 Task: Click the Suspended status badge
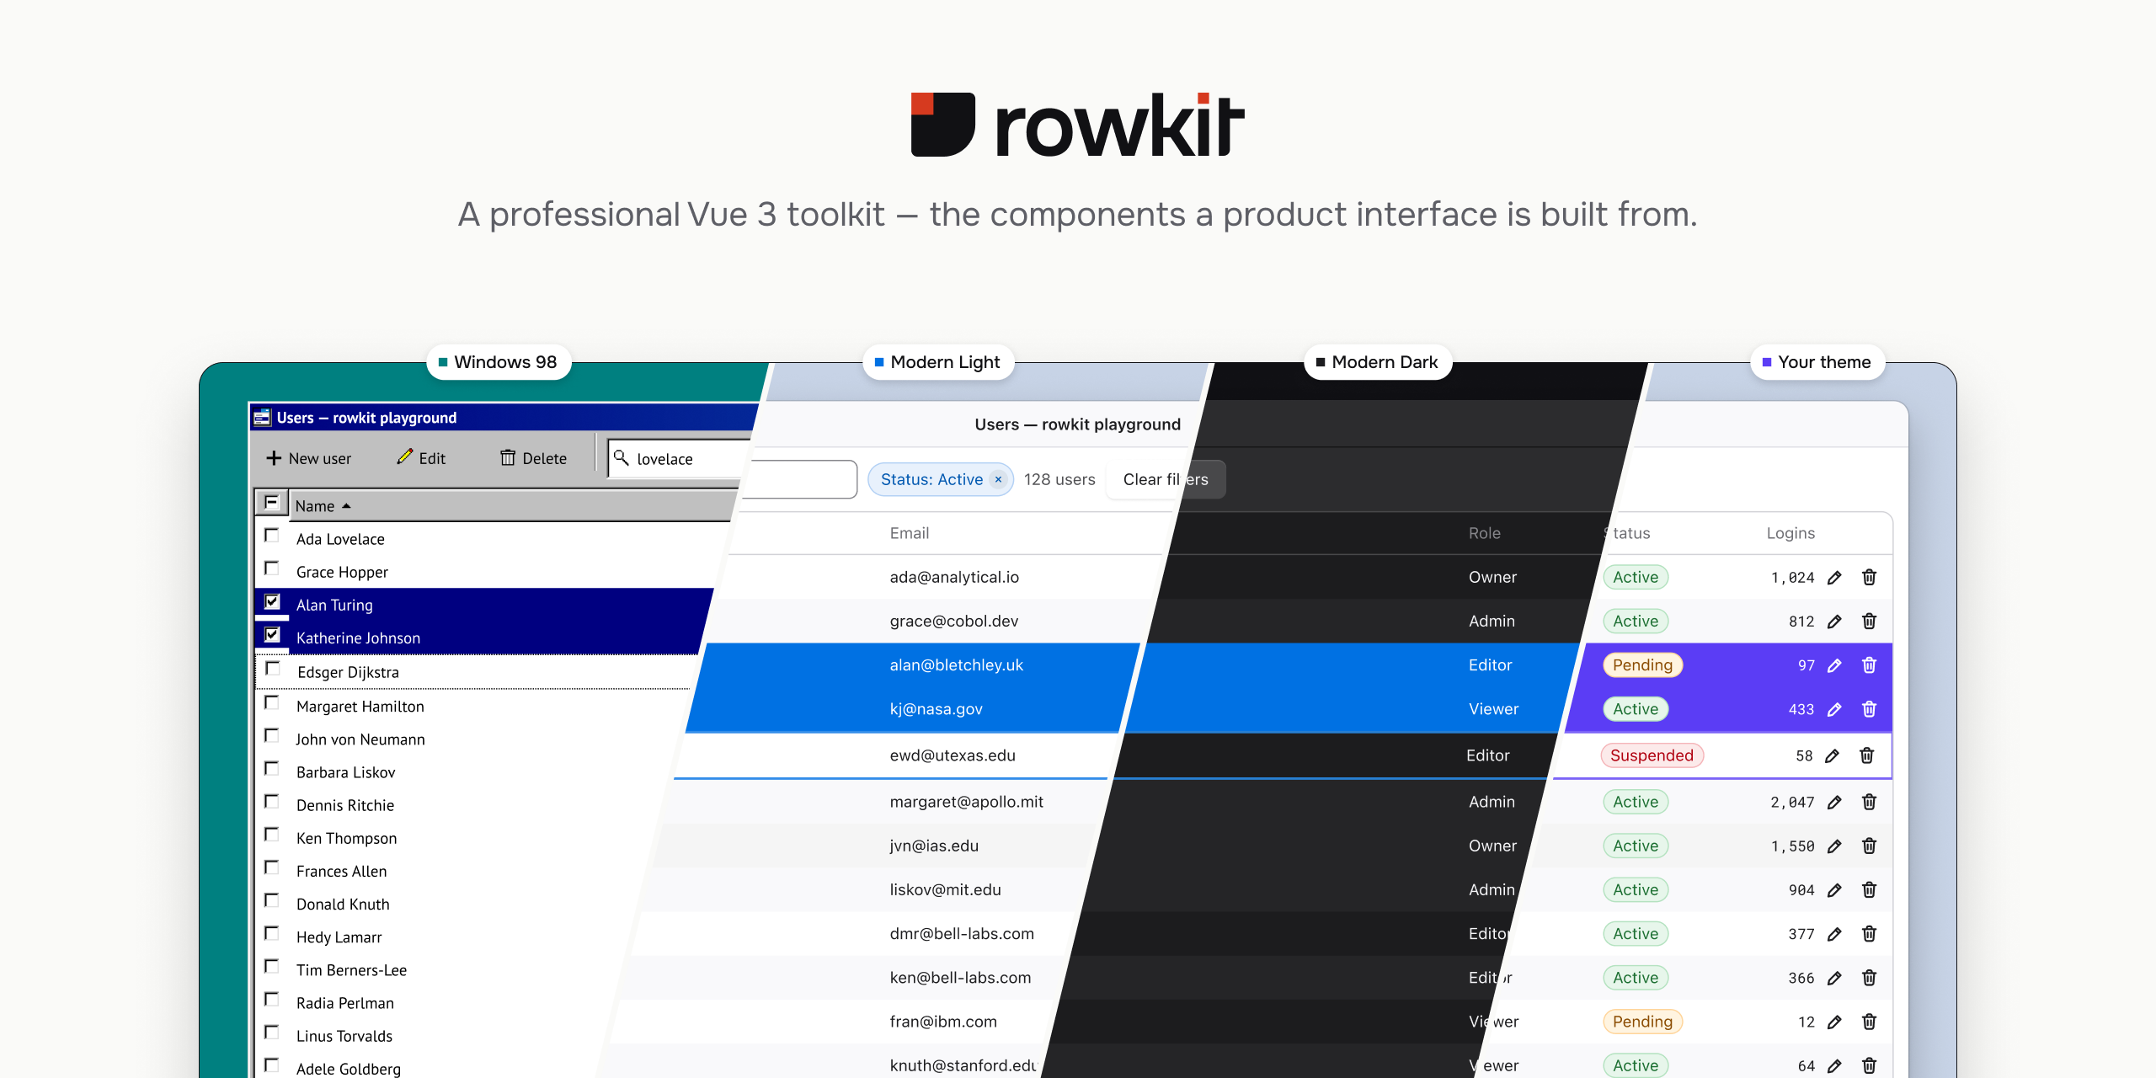tap(1652, 755)
